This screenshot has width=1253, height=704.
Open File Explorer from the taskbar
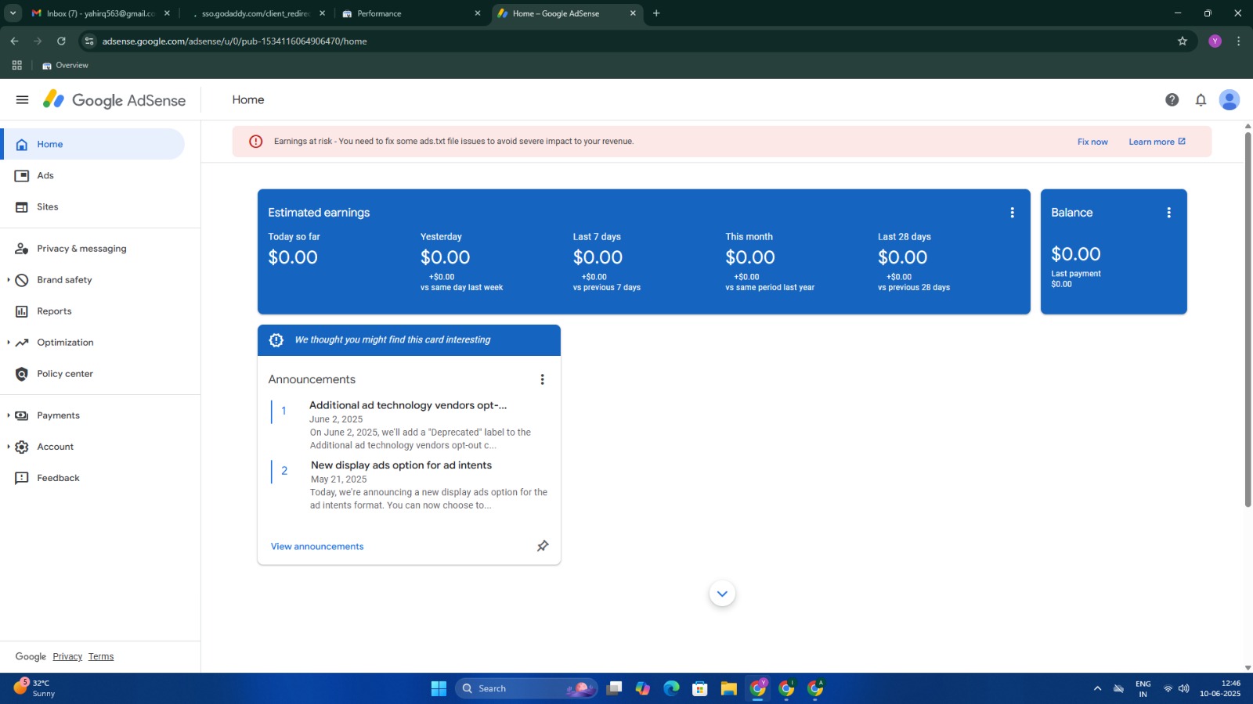click(x=729, y=688)
